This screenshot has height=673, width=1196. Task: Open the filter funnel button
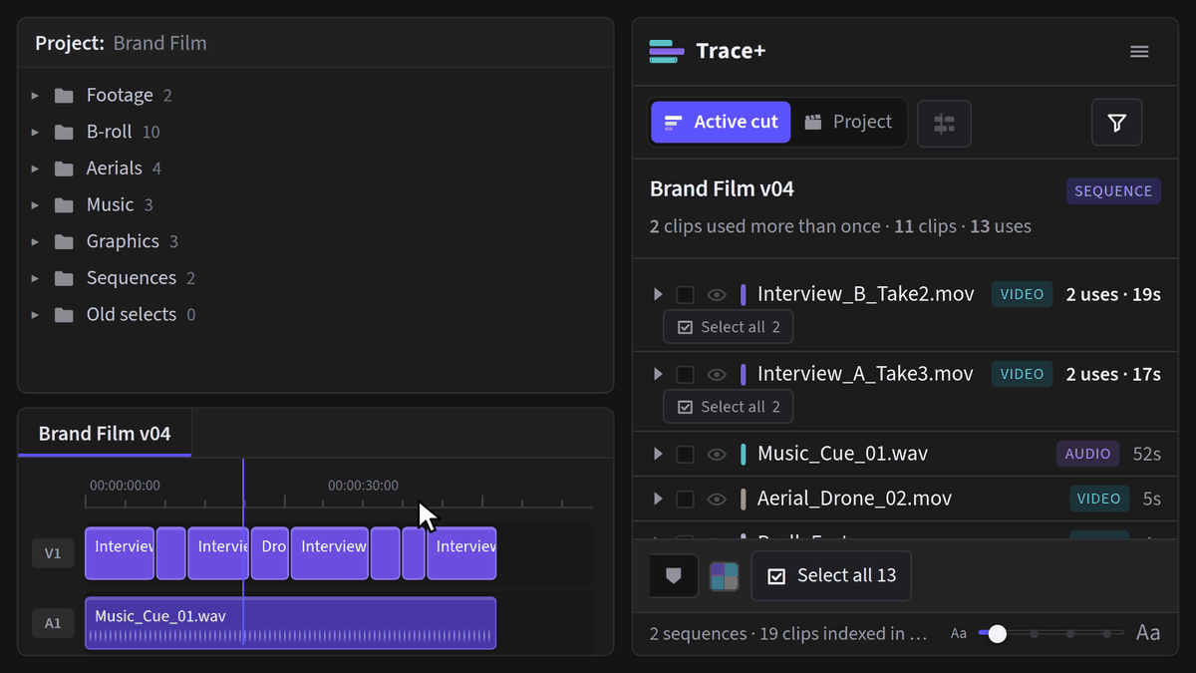pyautogui.click(x=1116, y=123)
